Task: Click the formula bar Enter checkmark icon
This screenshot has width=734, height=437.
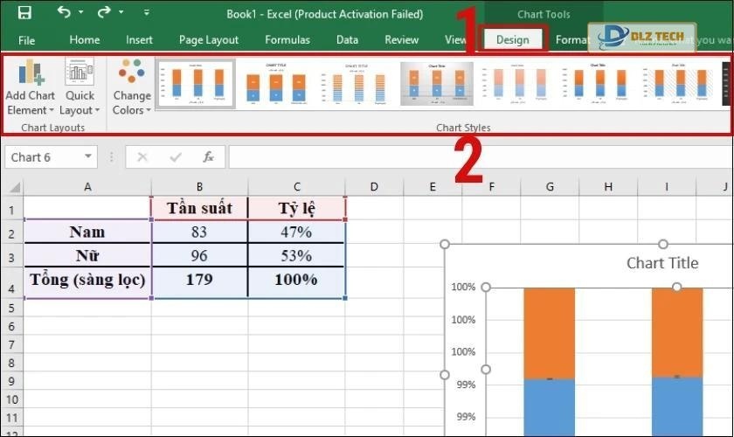Action: pos(176,157)
